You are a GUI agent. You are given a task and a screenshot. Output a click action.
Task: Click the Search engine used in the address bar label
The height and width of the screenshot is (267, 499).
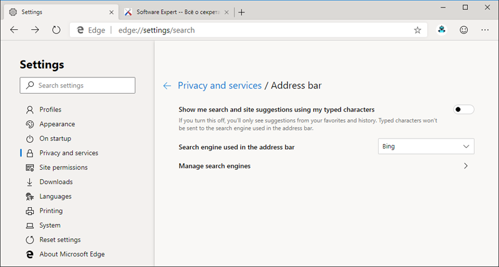pyautogui.click(x=236, y=147)
